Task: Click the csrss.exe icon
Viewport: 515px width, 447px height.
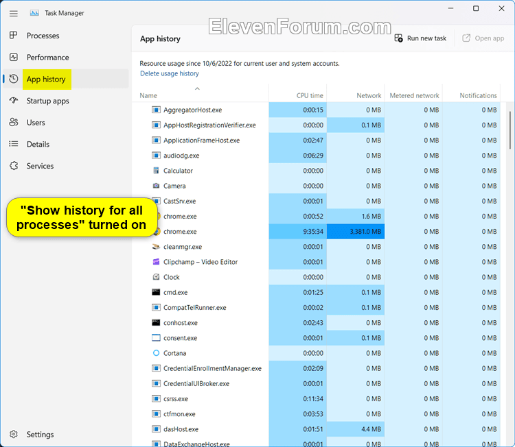Action: coord(156,399)
